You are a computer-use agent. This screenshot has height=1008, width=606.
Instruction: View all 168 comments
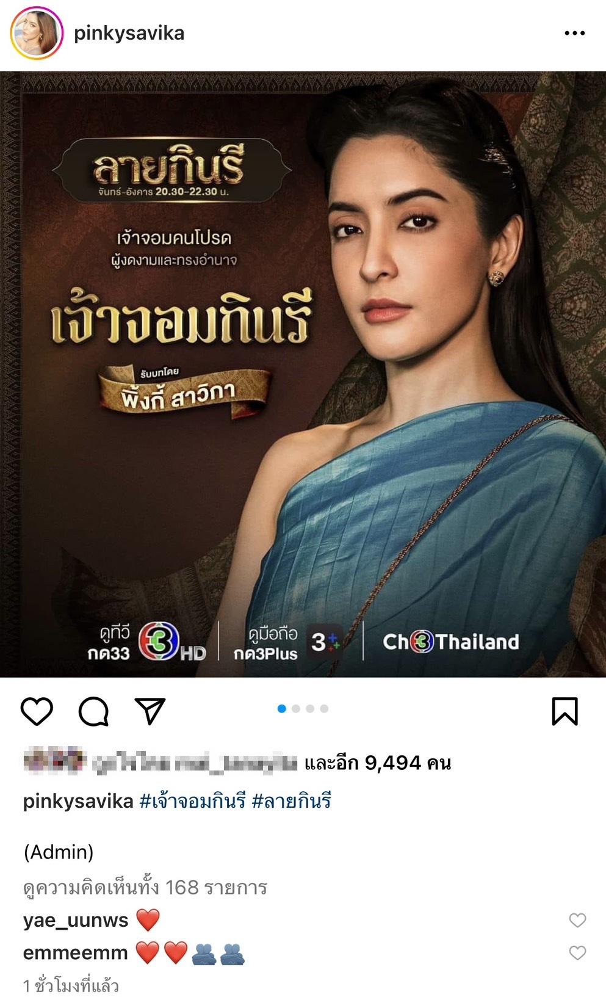click(145, 887)
